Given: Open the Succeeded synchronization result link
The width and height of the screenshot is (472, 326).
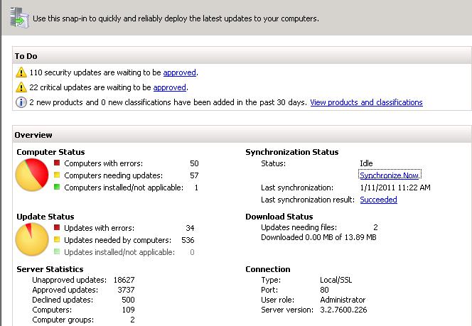Looking at the screenshot, I should tap(378, 200).
